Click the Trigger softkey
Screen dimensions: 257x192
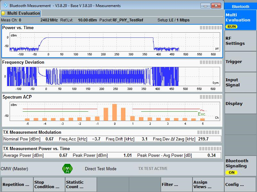[240, 62]
